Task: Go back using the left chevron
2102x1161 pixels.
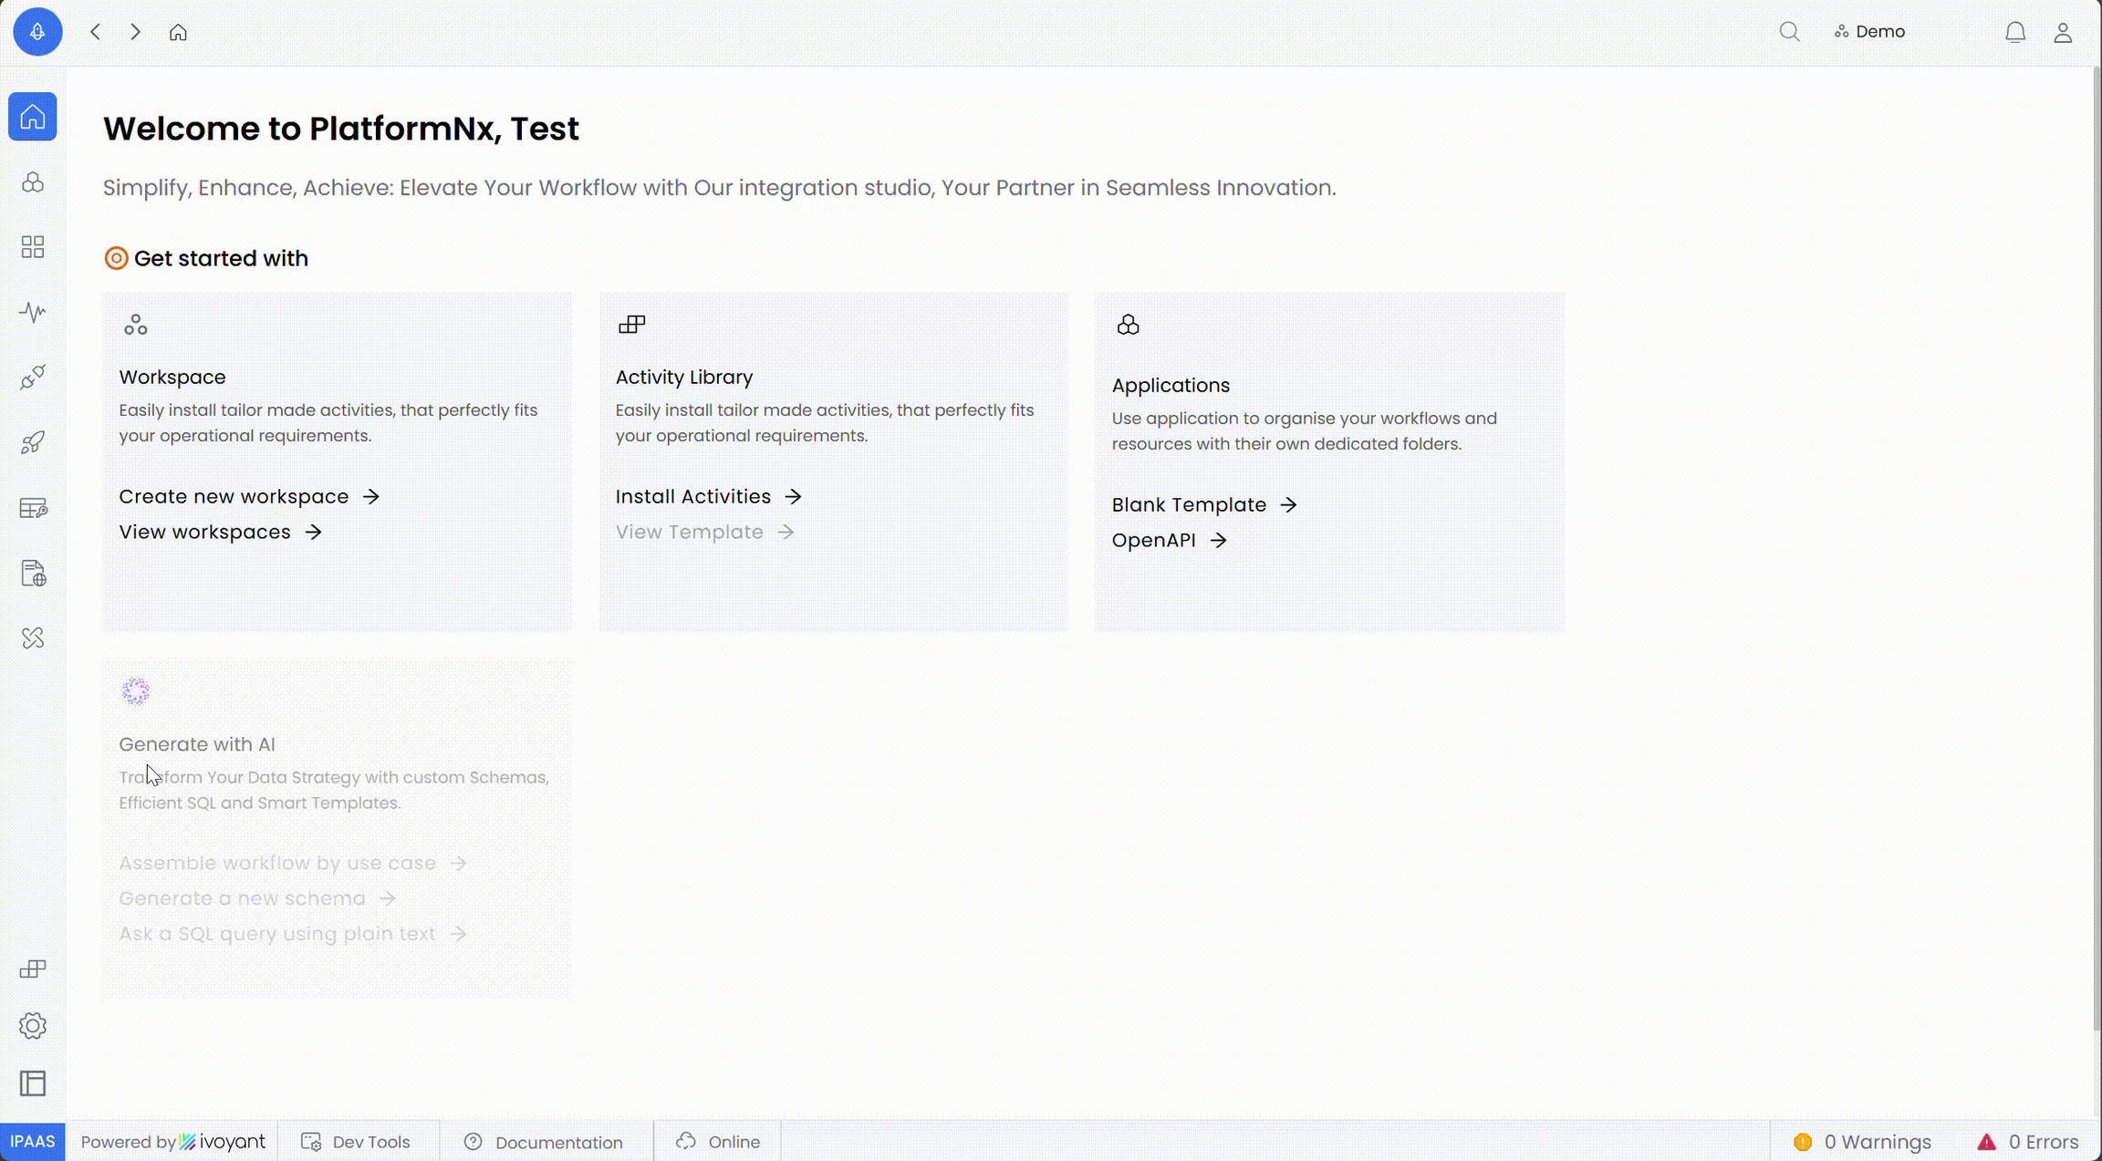Action: click(x=96, y=32)
